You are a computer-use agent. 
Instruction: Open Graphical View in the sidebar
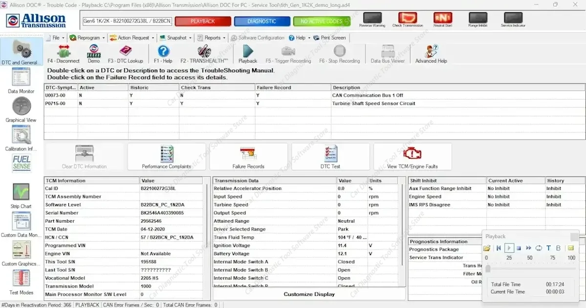pyautogui.click(x=21, y=109)
